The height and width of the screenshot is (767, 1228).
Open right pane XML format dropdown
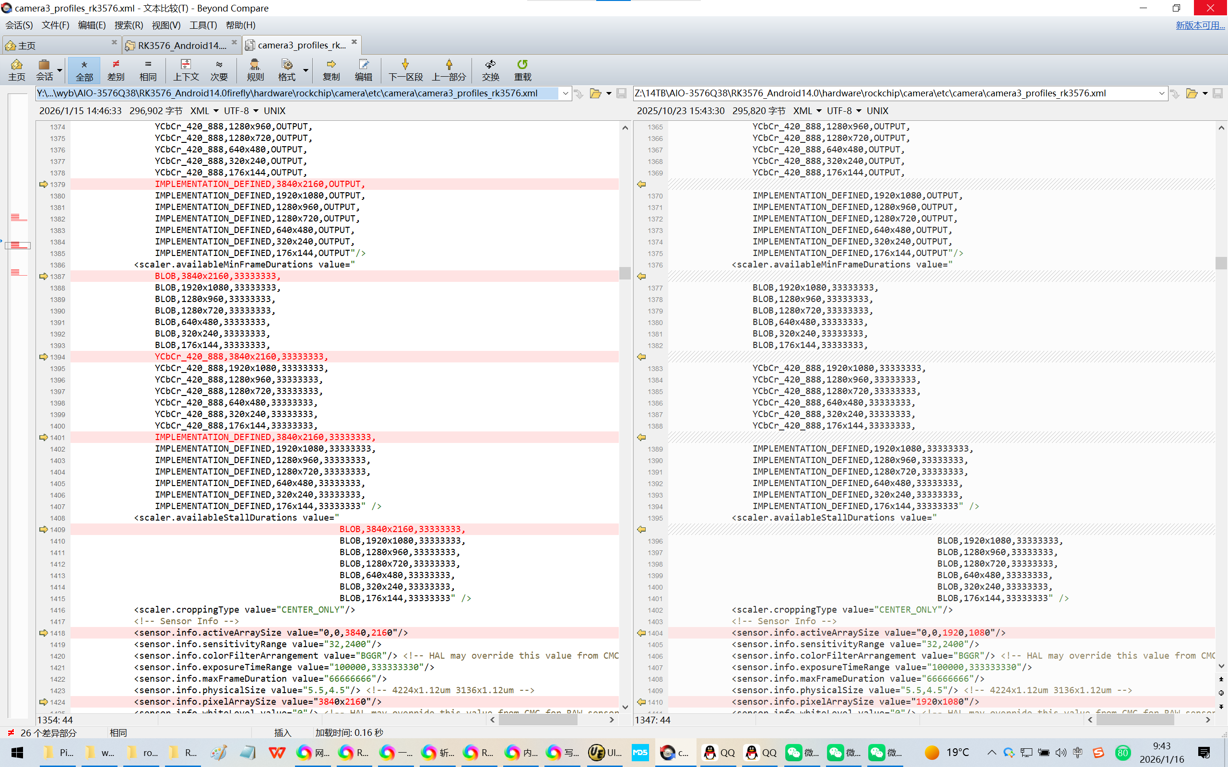[818, 111]
